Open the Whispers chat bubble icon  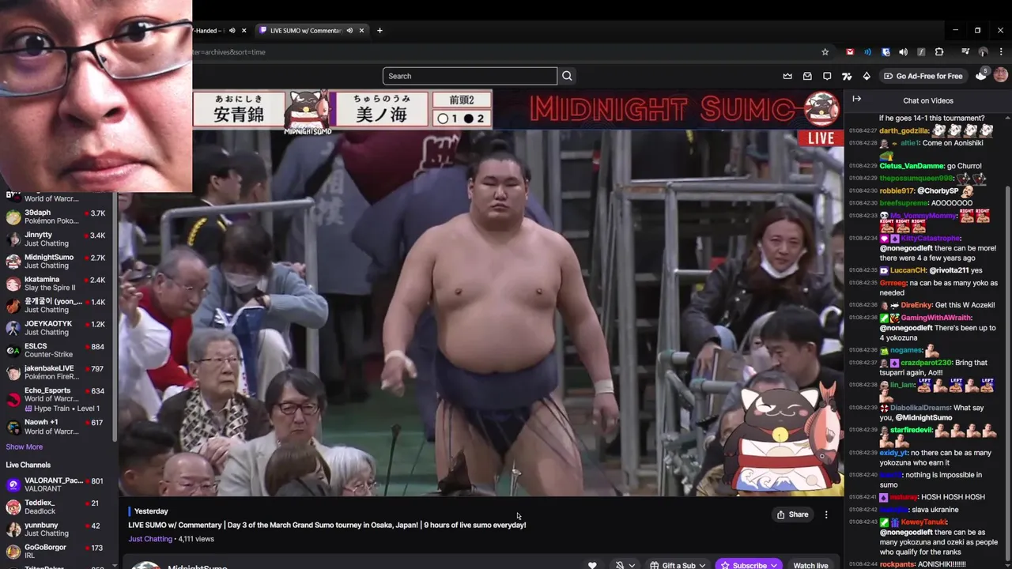pos(827,76)
